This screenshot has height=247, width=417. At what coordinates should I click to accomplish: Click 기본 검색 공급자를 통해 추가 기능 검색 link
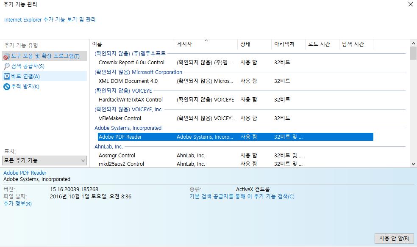point(242,197)
